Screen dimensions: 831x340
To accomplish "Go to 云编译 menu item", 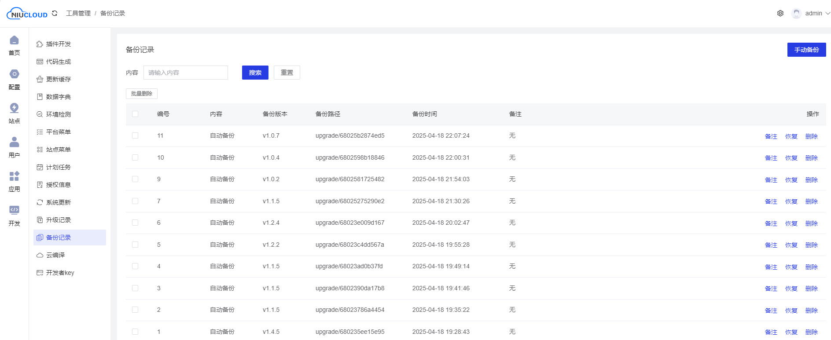I will click(55, 255).
